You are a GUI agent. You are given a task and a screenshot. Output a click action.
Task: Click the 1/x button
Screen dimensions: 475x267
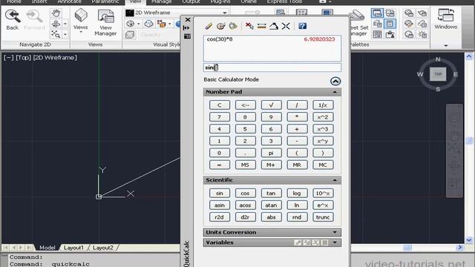(x=323, y=105)
